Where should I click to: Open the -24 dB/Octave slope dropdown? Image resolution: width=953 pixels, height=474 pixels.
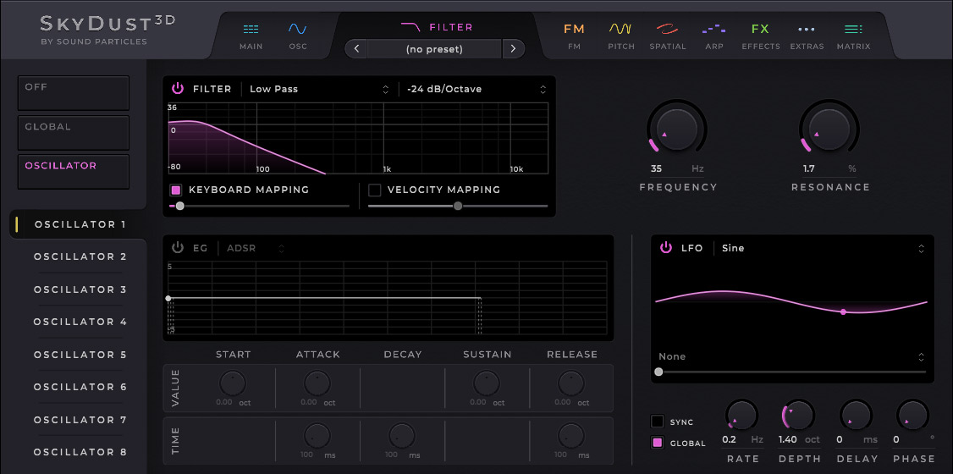tap(476, 89)
